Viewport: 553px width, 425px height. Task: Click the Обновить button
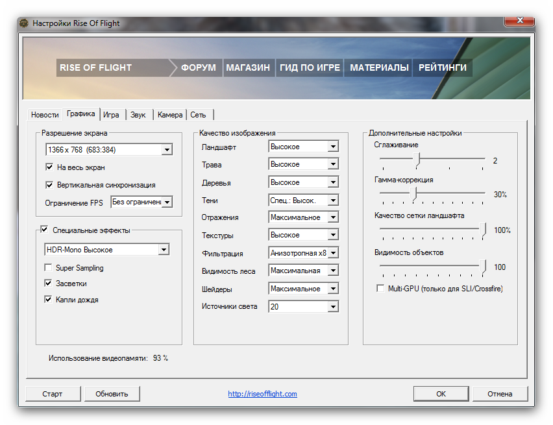[x=112, y=394]
